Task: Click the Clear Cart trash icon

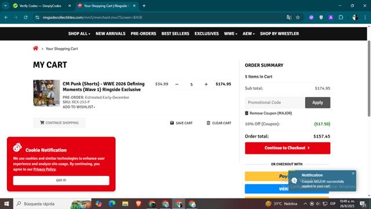Action: (208, 122)
